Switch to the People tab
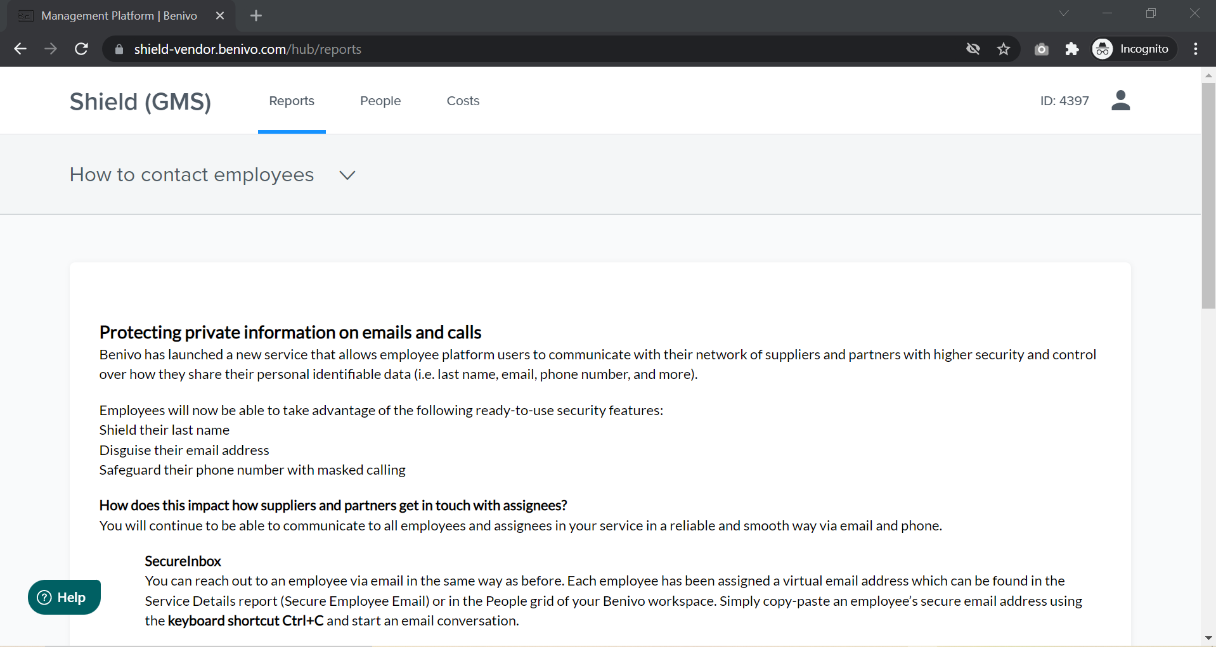Image resolution: width=1216 pixels, height=647 pixels. coord(380,101)
